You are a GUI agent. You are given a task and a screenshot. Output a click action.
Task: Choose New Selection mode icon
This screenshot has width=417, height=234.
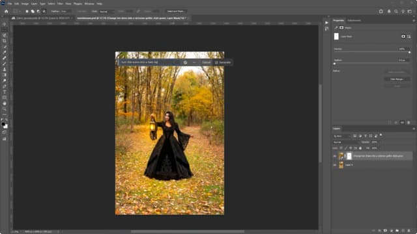point(27,12)
